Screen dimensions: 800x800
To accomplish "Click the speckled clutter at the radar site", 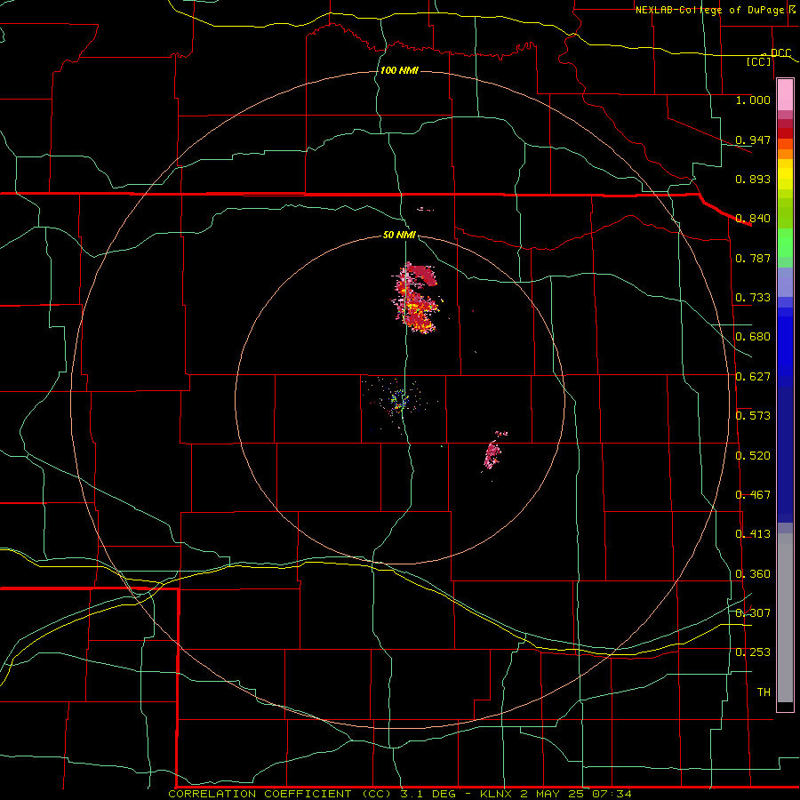I will coord(399,399).
